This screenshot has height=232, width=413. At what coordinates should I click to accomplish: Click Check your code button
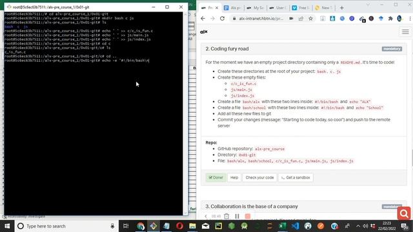(259, 178)
